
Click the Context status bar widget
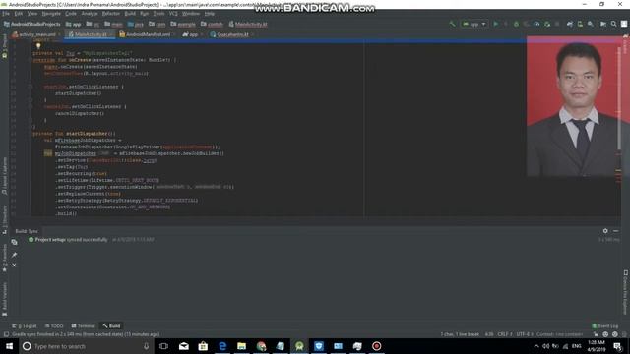click(560, 334)
